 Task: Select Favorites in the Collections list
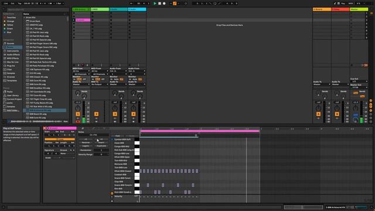pos(11,18)
